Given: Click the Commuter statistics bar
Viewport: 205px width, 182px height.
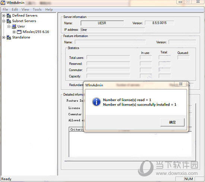Looking at the screenshot, I should (x=108, y=70).
